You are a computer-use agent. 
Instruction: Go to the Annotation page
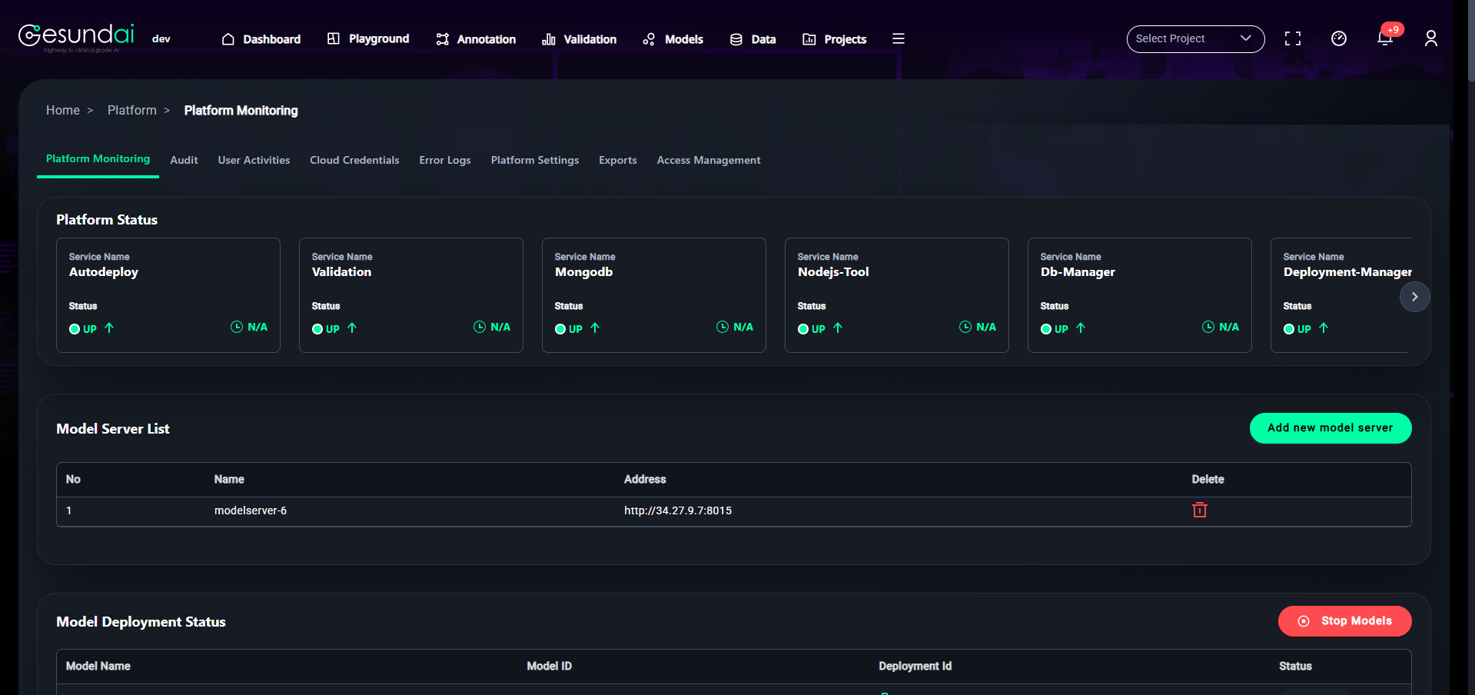(476, 39)
